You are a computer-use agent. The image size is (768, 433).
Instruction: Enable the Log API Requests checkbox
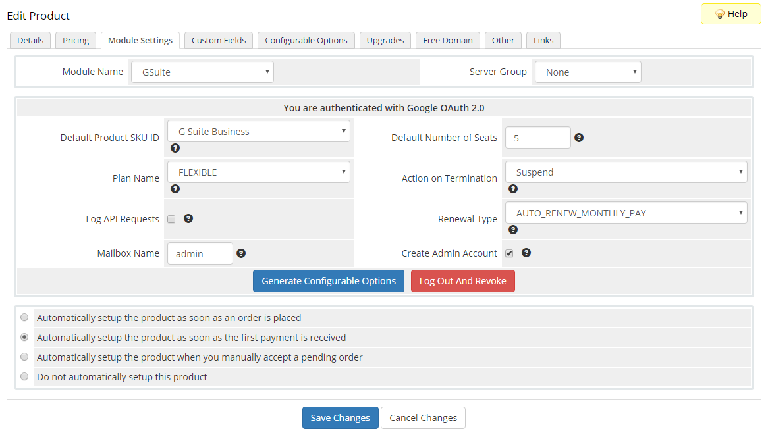point(171,219)
